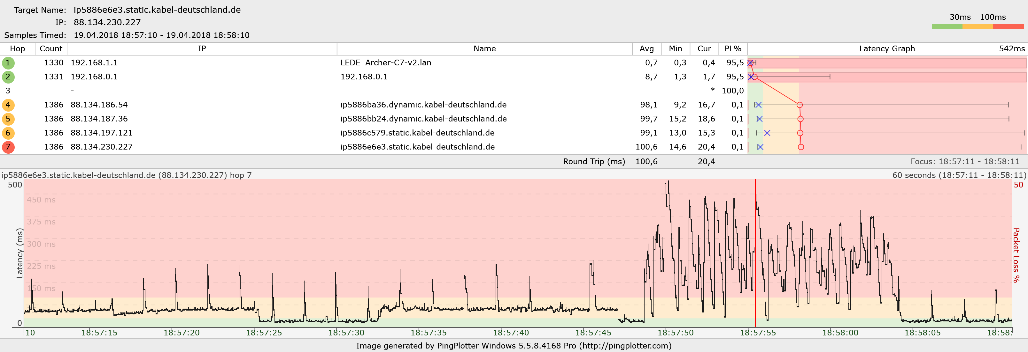Click the Round Trip (ms) label
Image resolution: width=1028 pixels, height=352 pixels.
(x=594, y=161)
